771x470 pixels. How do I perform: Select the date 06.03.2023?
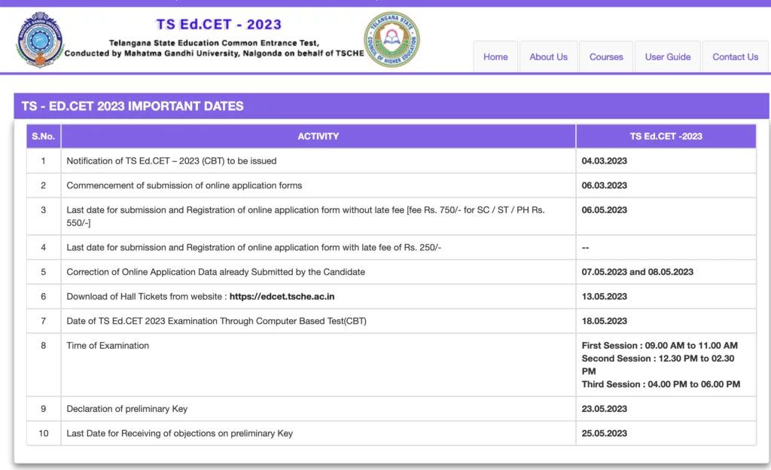tap(605, 185)
